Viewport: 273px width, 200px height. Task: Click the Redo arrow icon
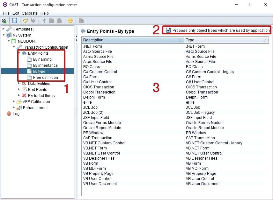coord(33,21)
